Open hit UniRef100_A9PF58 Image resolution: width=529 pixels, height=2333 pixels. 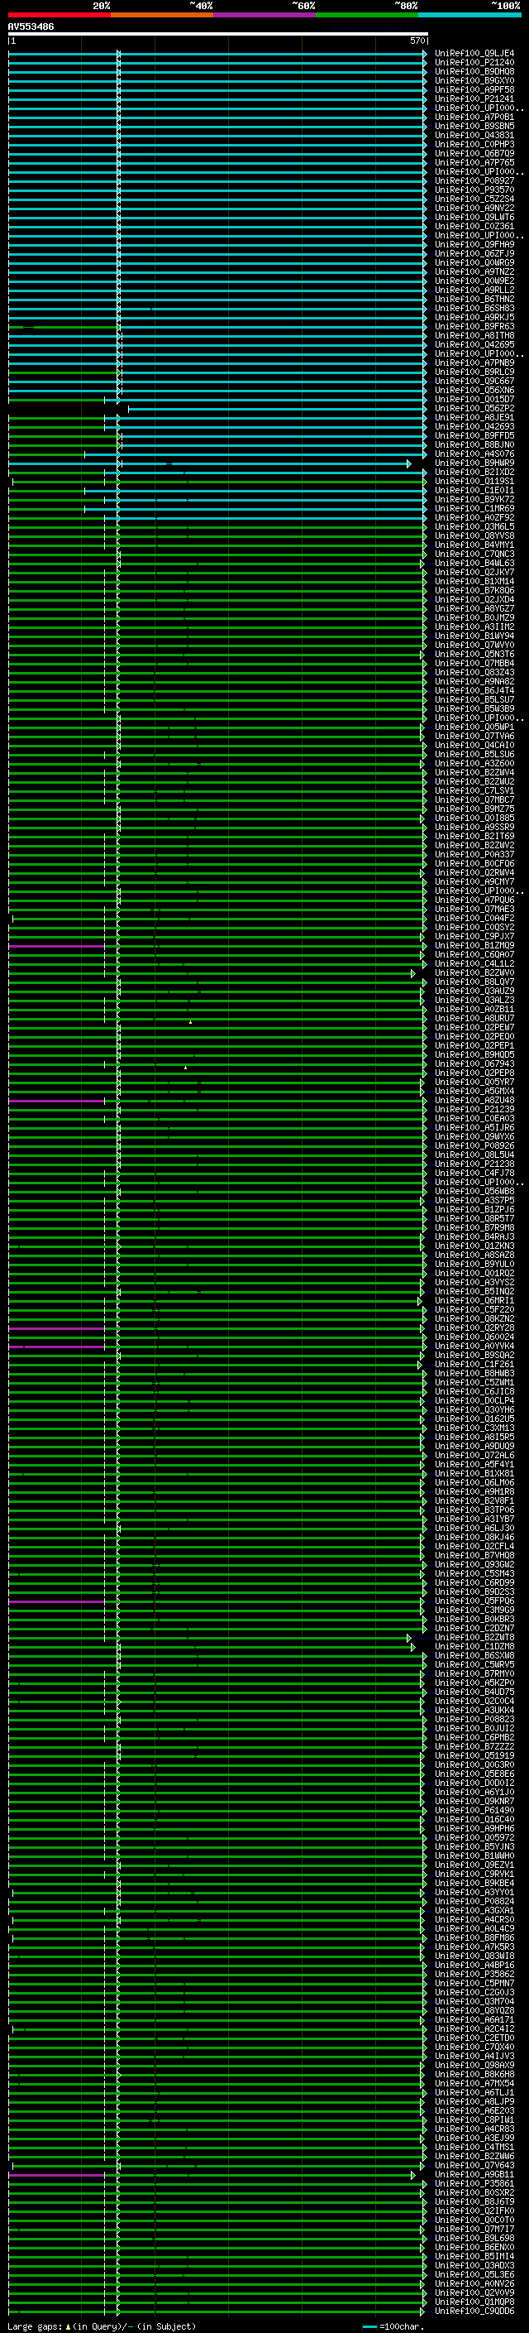coord(474,90)
